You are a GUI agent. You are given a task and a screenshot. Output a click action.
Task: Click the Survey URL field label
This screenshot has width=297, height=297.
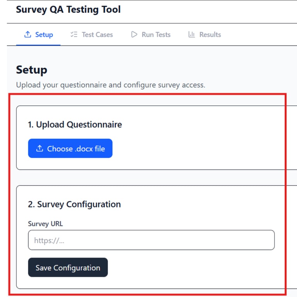point(45,224)
